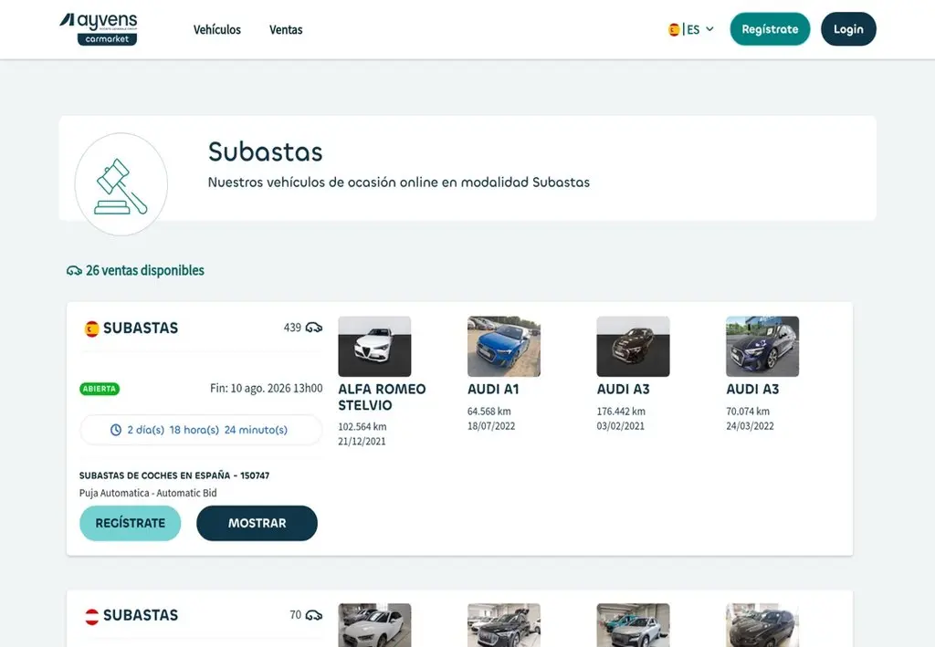Open the dark SUV thumbnail in second auction
This screenshot has height=647, width=935.
click(504, 625)
